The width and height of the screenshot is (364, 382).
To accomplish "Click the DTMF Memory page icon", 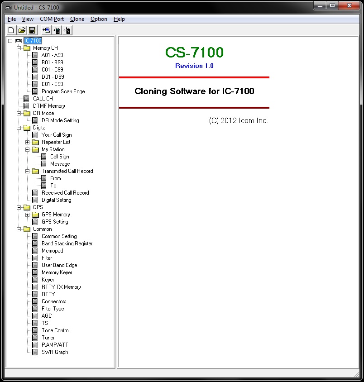I will (x=26, y=106).
